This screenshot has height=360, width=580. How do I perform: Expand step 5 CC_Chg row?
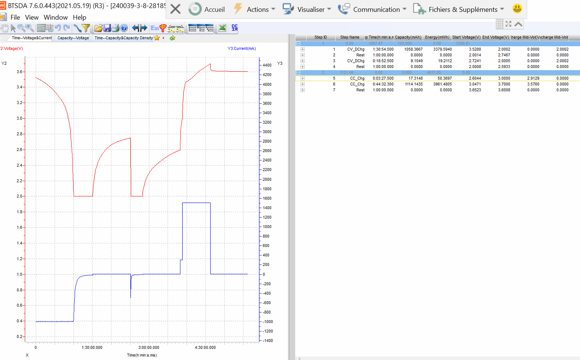[302, 78]
